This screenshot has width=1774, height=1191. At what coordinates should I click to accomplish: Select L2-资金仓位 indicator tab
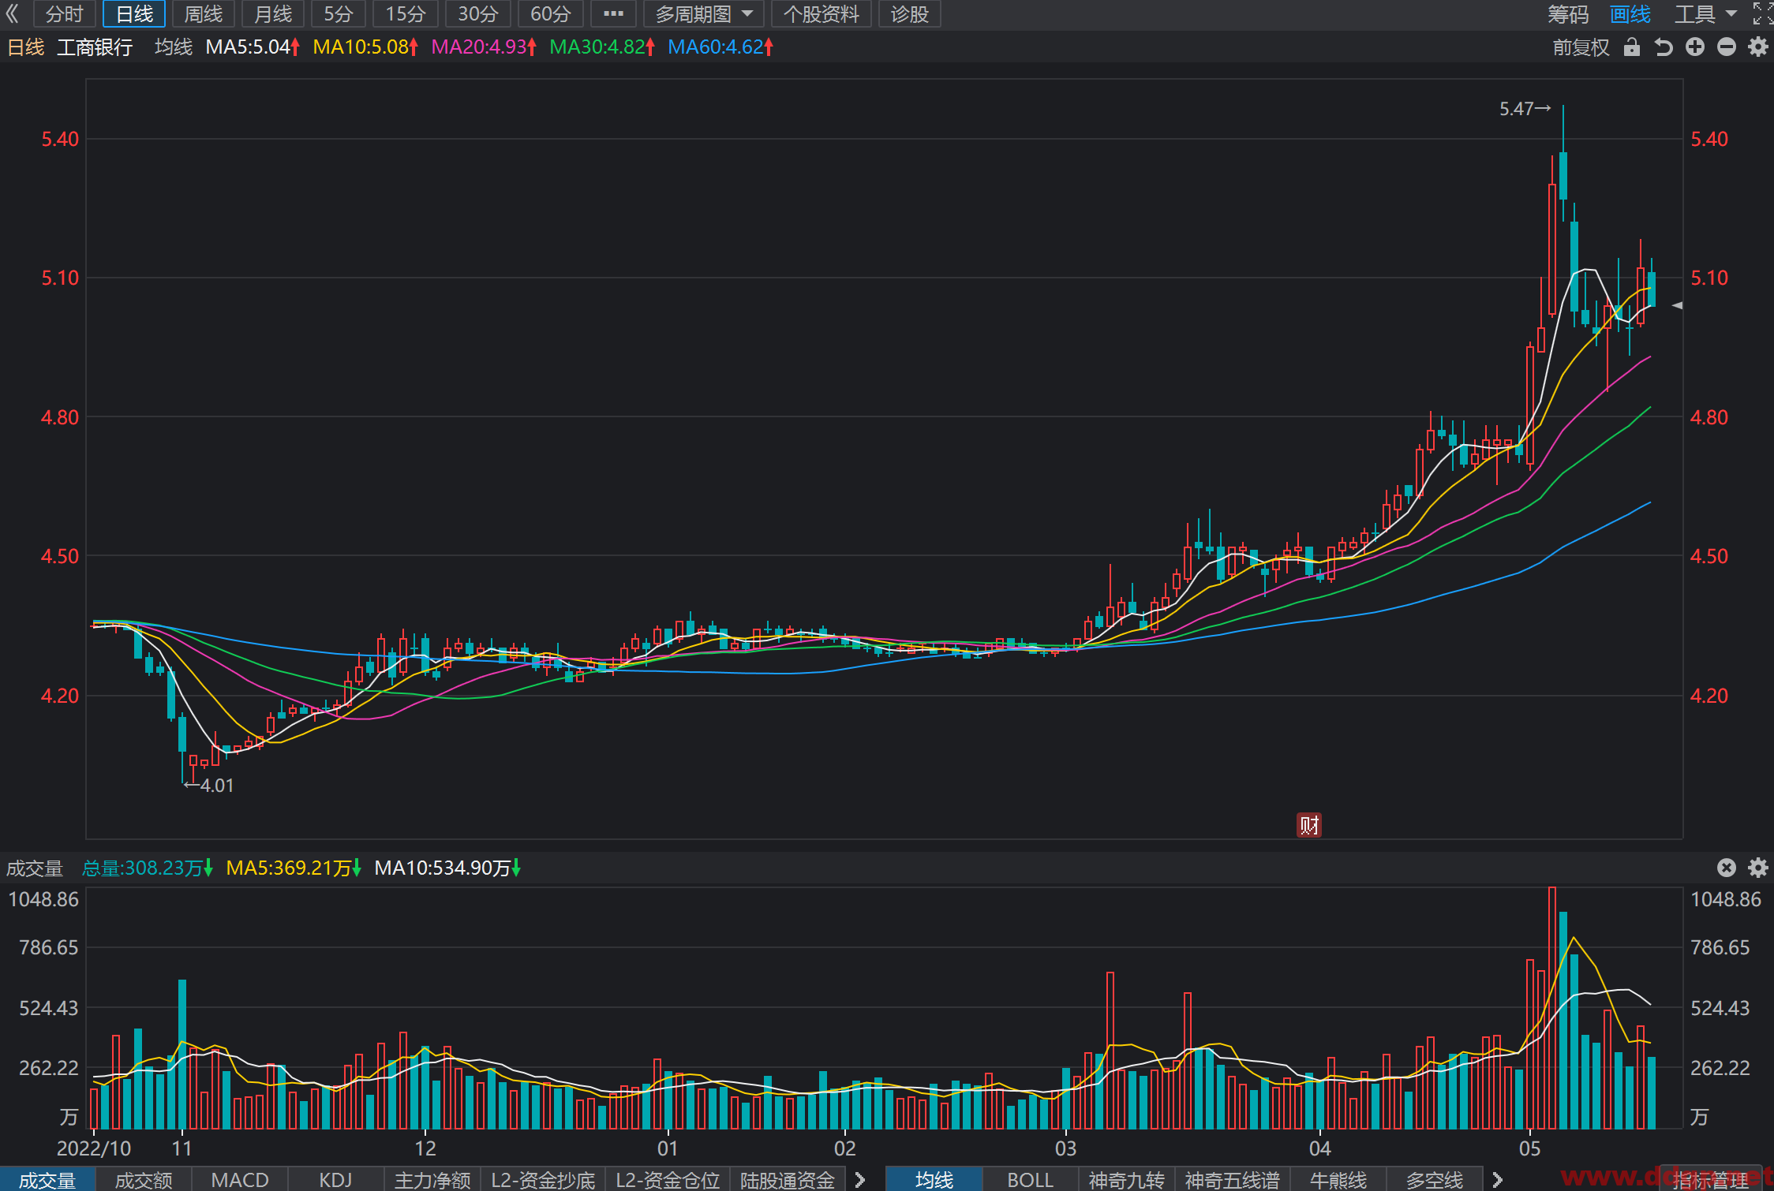tap(668, 1180)
